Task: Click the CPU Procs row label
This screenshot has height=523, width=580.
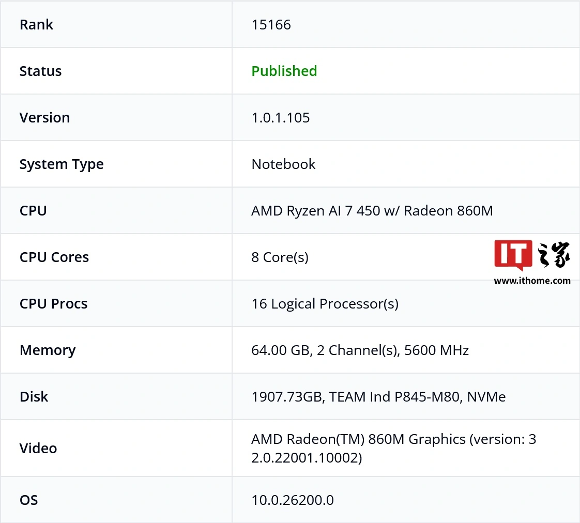Action: 53,304
